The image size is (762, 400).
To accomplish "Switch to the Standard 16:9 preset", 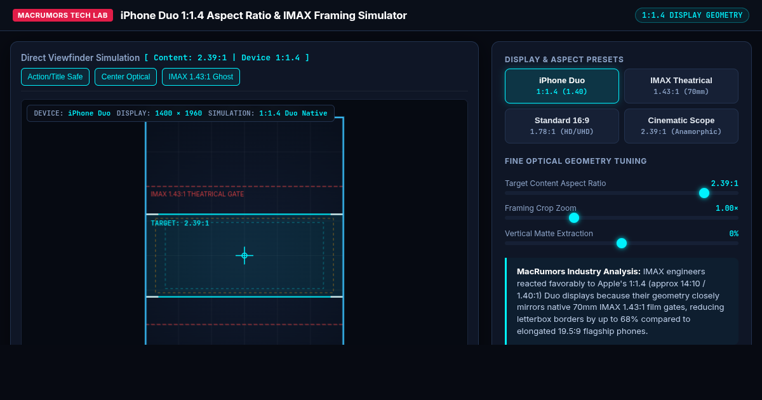I will point(562,126).
